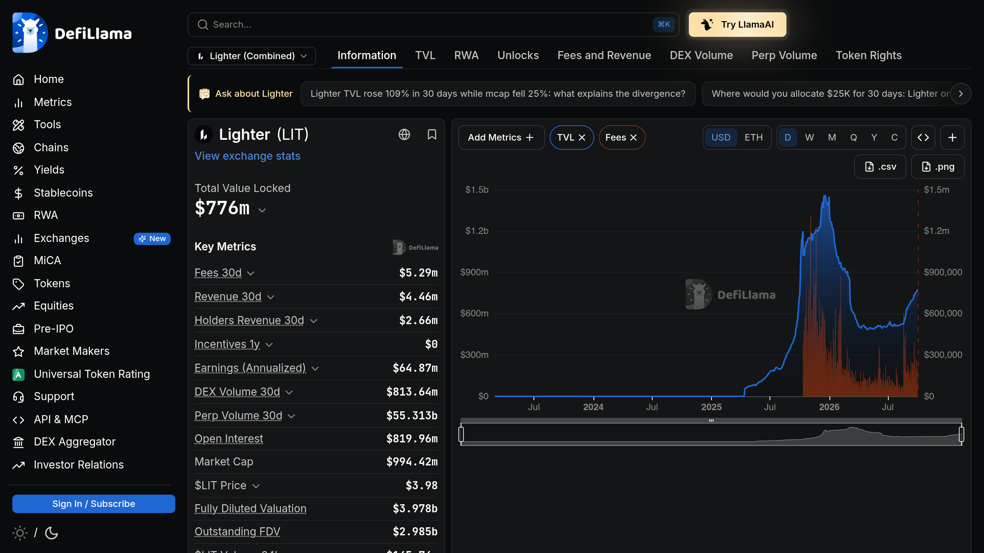This screenshot has height=553, width=984.
Task: Switch to dark theme moon icon
Action: tap(52, 533)
